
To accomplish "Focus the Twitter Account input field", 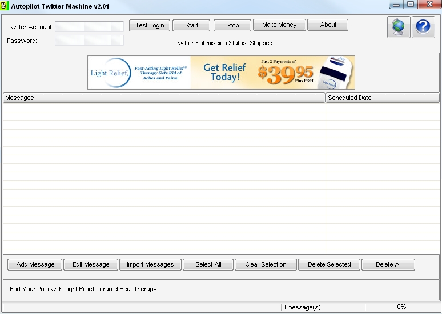I will click(89, 26).
